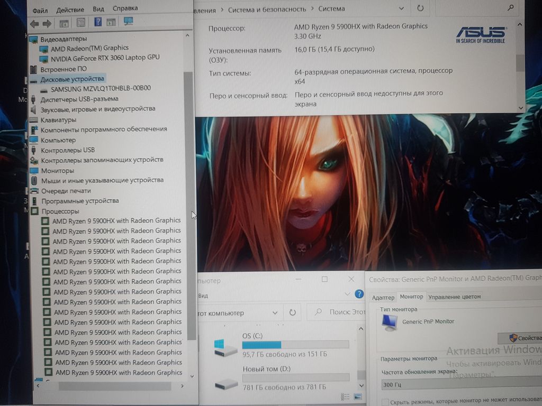Click the Back arrow in Device Manager toolbar
This screenshot has height=406, width=542.
click(x=34, y=23)
